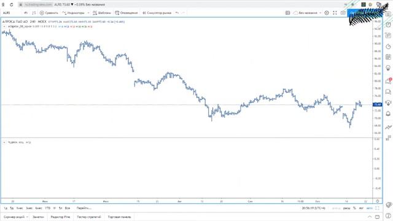Image resolution: width=393 pixels, height=221 pixels.
Task: Click the 4h timeframe interval button
Action: tap(26, 13)
